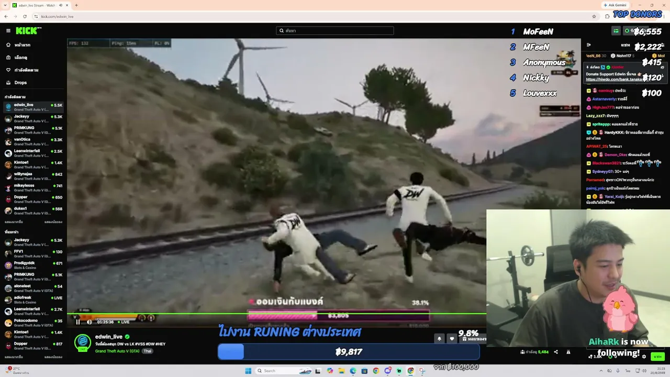Mute the tab using its speaker icon
Screen dimensions: 670x377
61,5
